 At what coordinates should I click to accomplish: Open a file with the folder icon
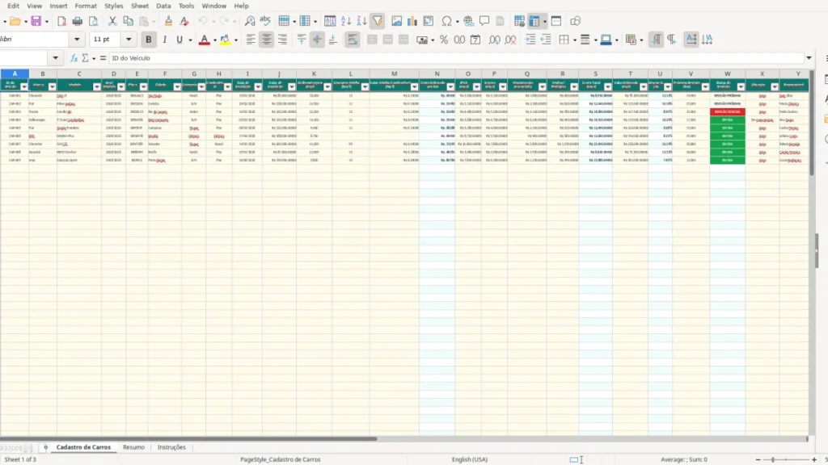point(15,21)
